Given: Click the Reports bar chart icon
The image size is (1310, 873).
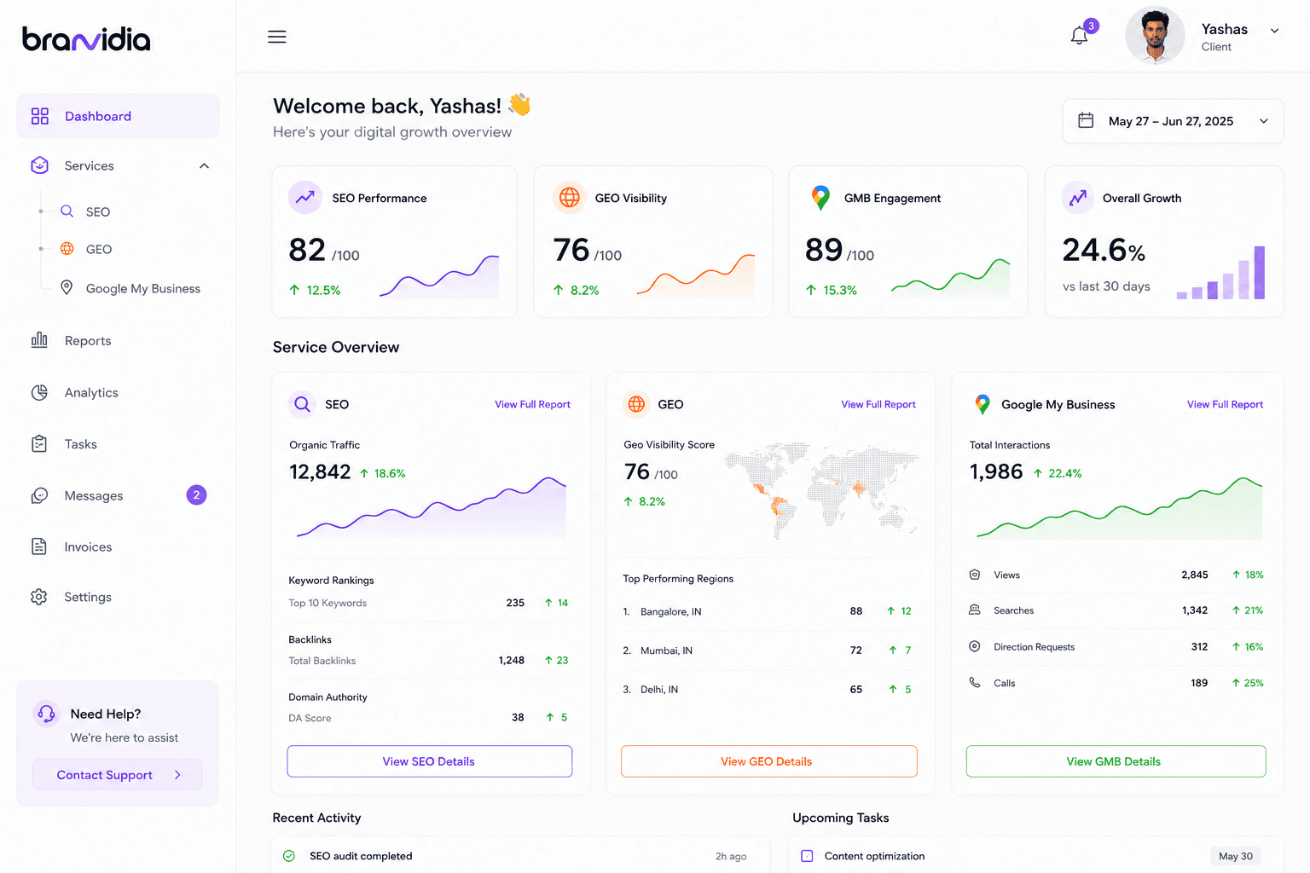Looking at the screenshot, I should tap(39, 340).
